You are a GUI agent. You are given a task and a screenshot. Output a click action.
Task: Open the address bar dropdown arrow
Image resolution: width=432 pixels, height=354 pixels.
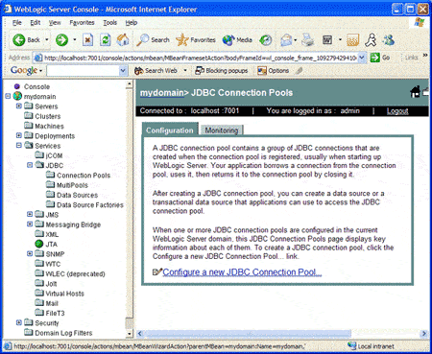pyautogui.click(x=362, y=58)
